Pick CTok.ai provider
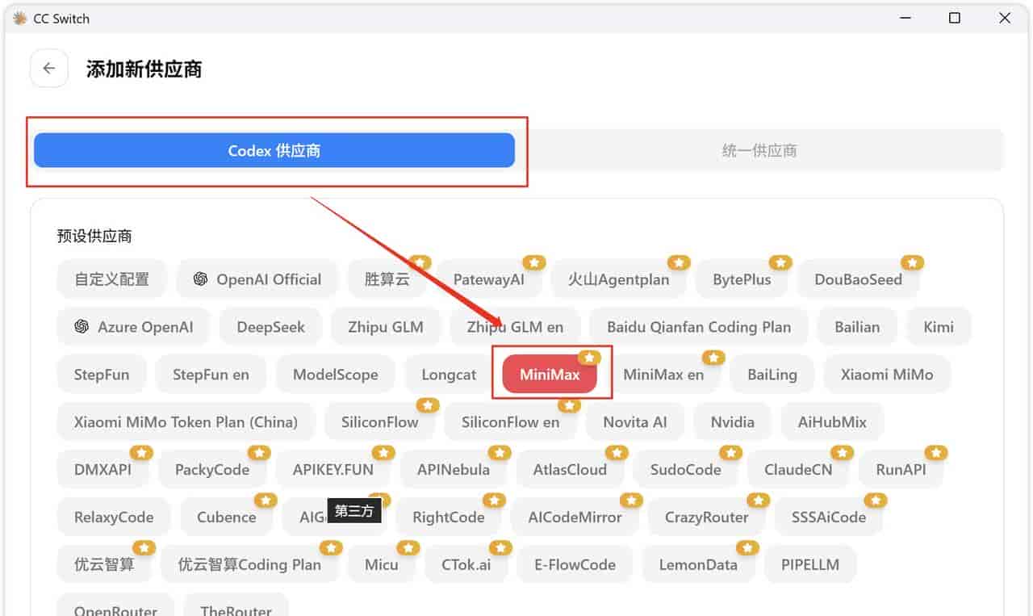Viewport: 1033px width, 616px height. [466, 564]
